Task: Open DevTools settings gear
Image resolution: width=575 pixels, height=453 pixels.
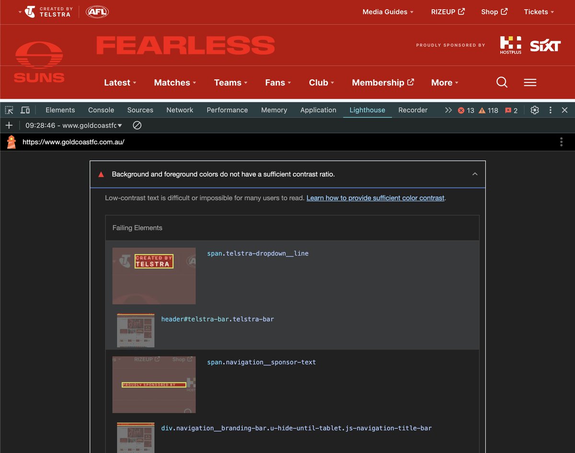Action: pyautogui.click(x=535, y=110)
